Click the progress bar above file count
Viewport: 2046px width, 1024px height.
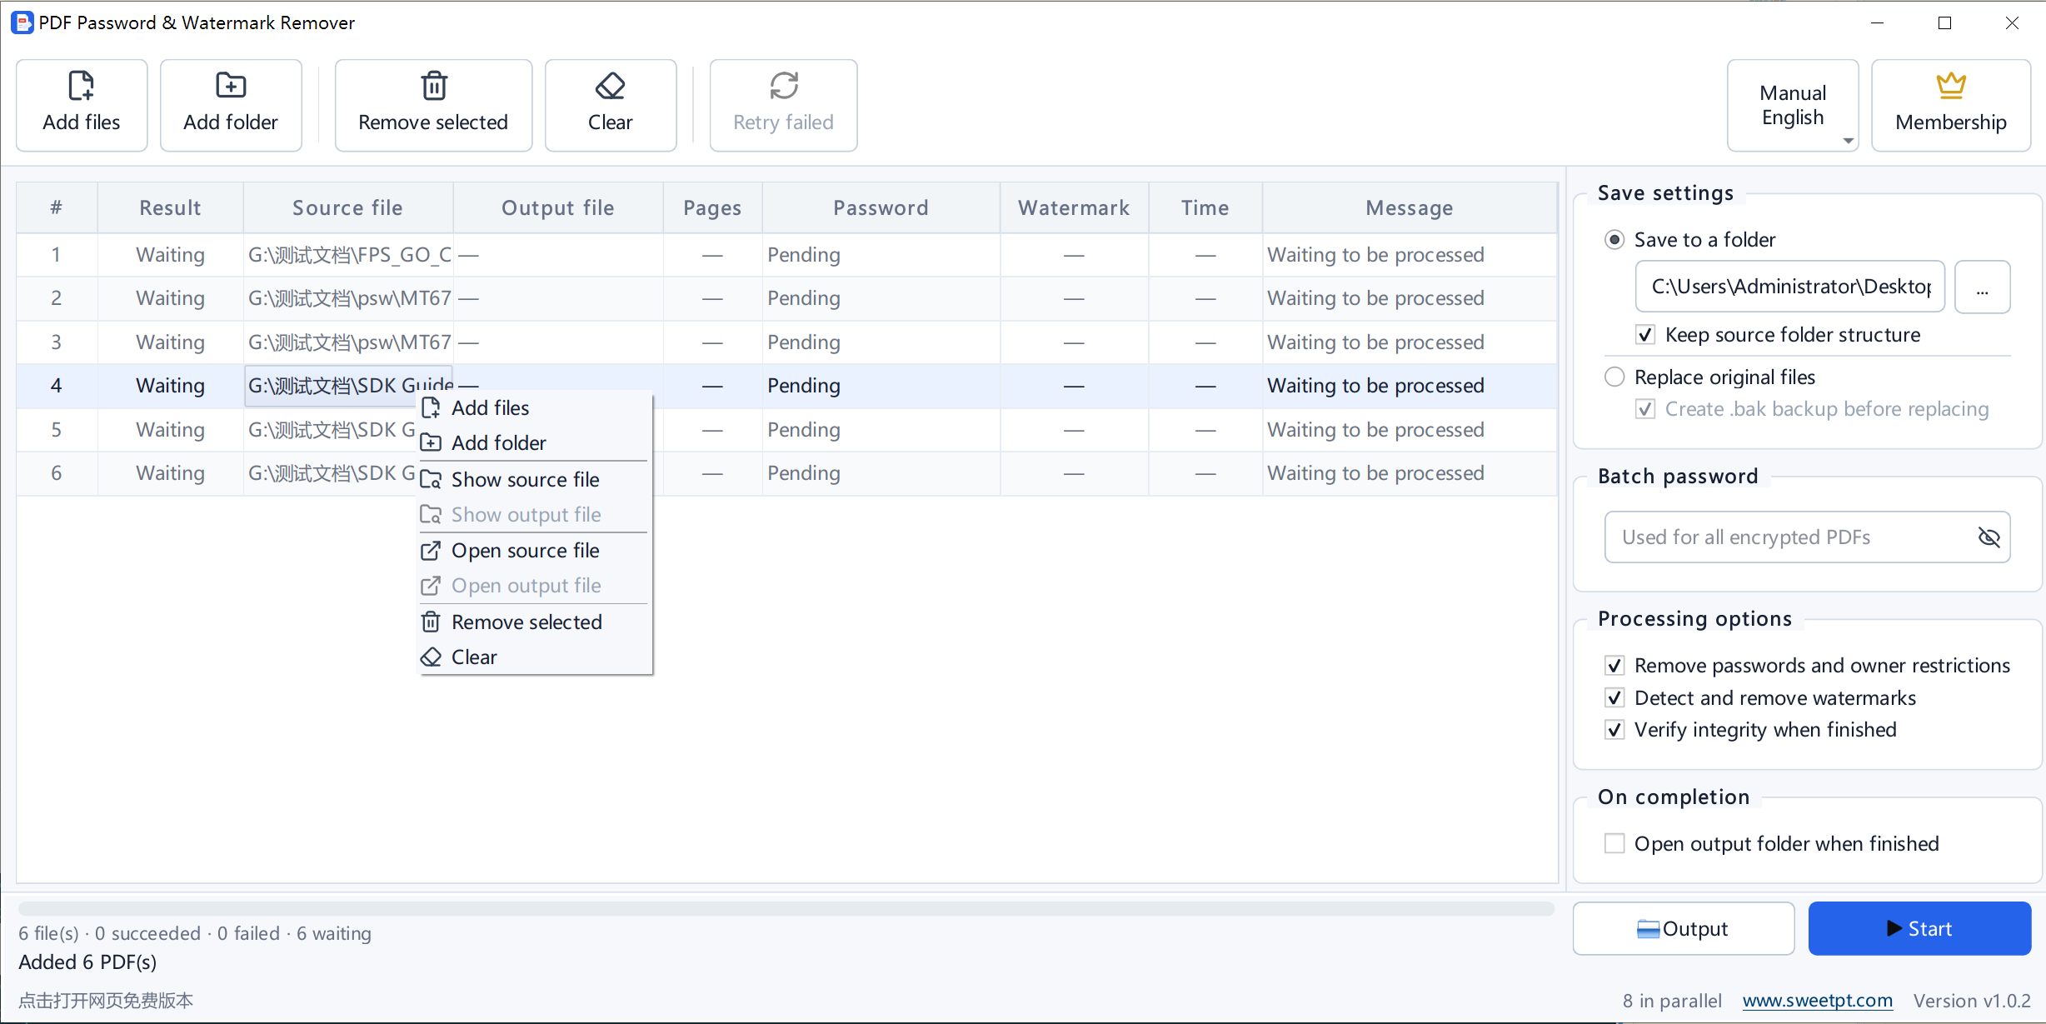pos(786,909)
